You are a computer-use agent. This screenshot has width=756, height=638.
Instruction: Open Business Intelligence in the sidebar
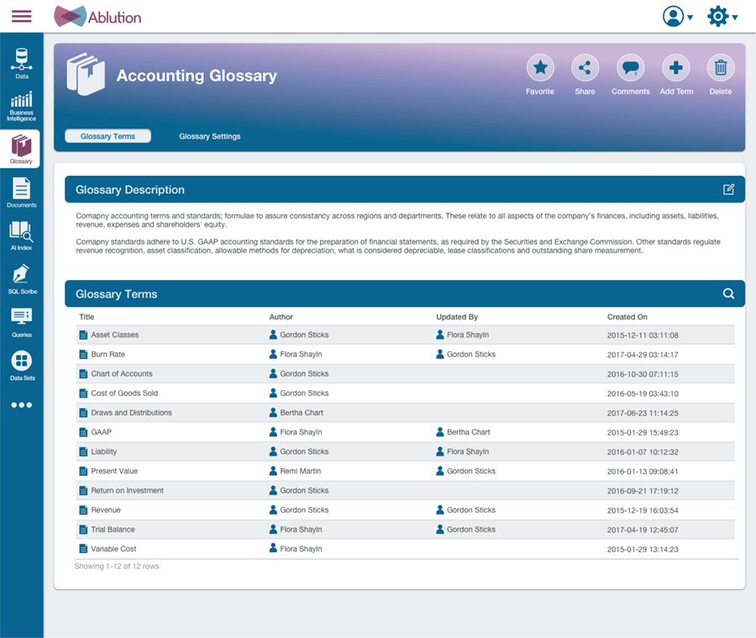click(x=22, y=106)
